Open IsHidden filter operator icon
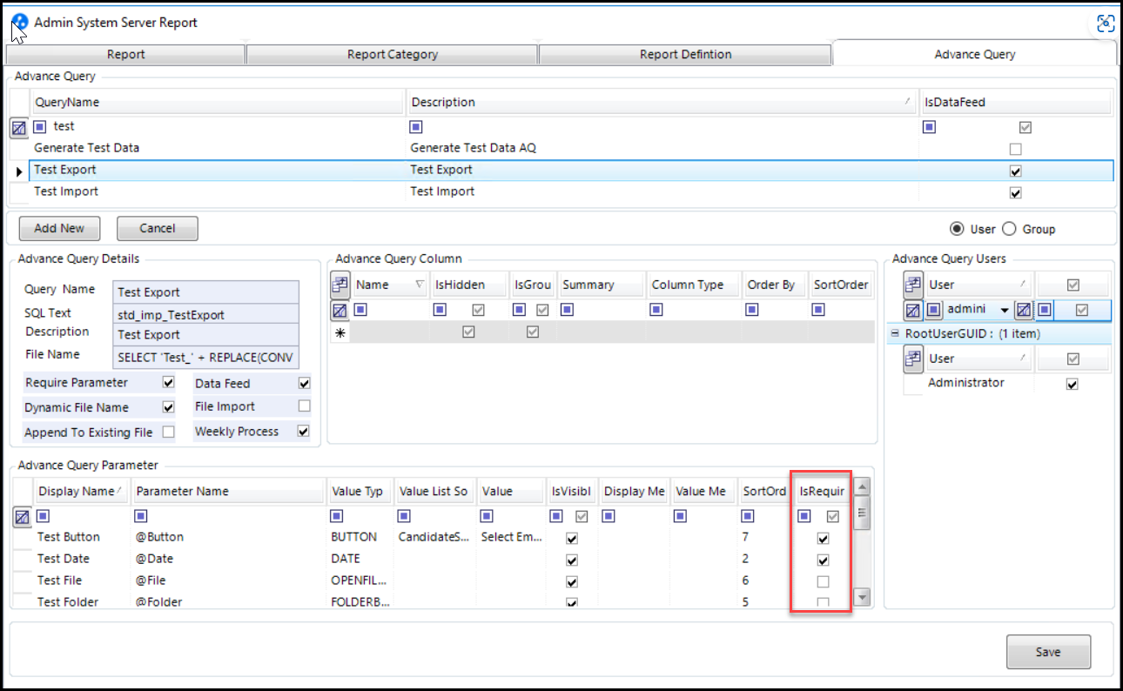The width and height of the screenshot is (1123, 691). pyautogui.click(x=440, y=309)
